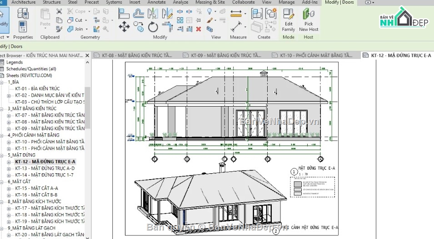This screenshot has width=434, height=239.
Task: Select the Join geometry tool
Action: pyautogui.click(x=75, y=29)
